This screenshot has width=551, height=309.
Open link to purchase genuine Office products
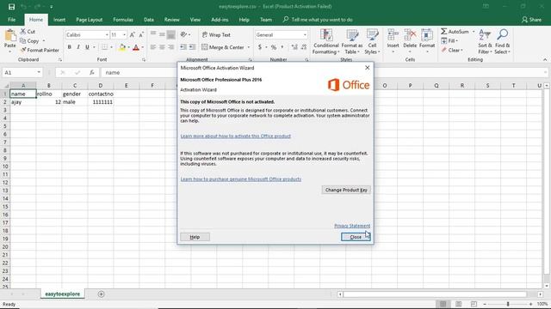point(241,179)
